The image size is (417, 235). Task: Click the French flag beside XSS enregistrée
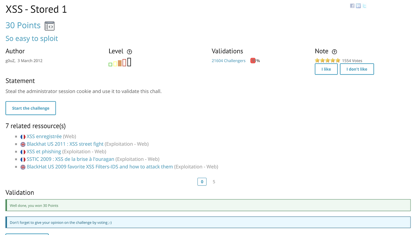(22, 136)
